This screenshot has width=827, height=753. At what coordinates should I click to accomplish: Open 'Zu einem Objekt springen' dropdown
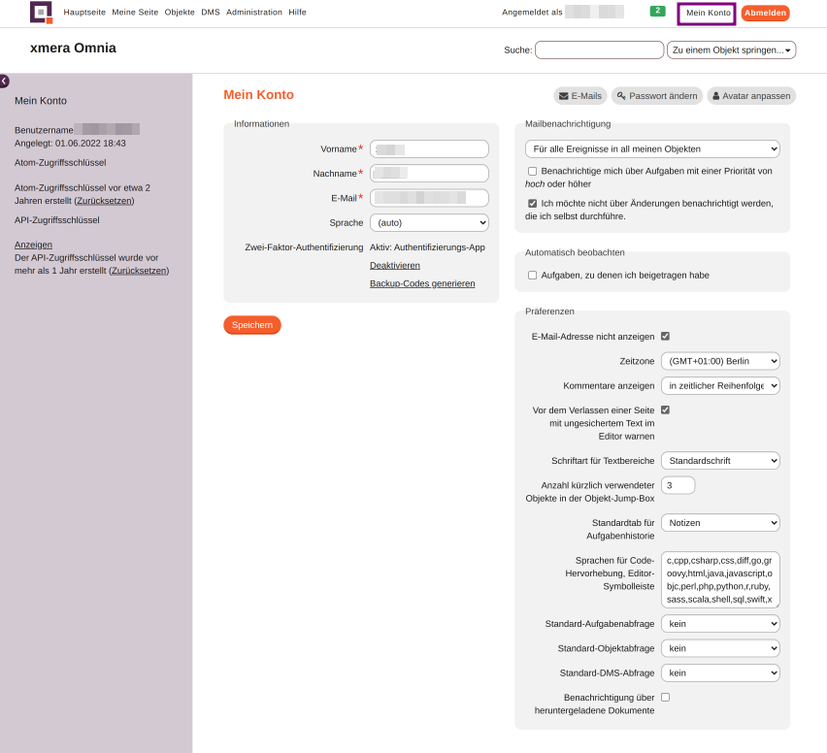click(731, 50)
